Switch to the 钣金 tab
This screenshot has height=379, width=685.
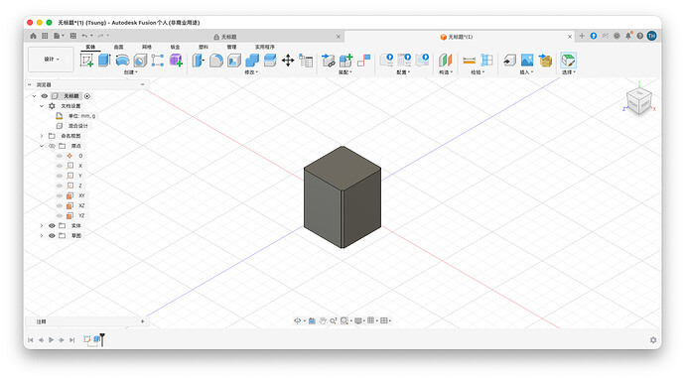175,47
